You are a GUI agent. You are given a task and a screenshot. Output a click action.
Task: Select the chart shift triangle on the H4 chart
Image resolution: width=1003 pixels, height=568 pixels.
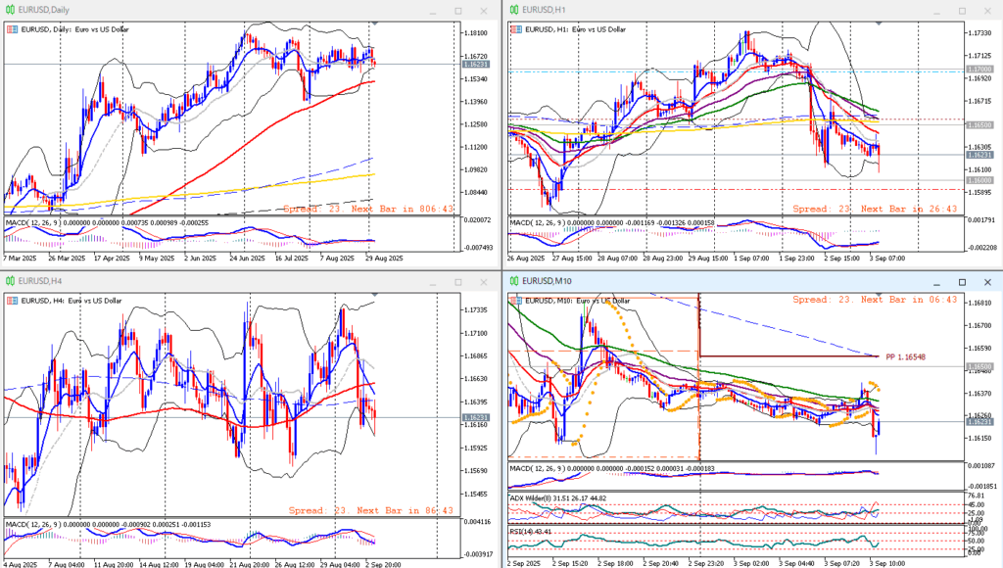[x=375, y=295]
